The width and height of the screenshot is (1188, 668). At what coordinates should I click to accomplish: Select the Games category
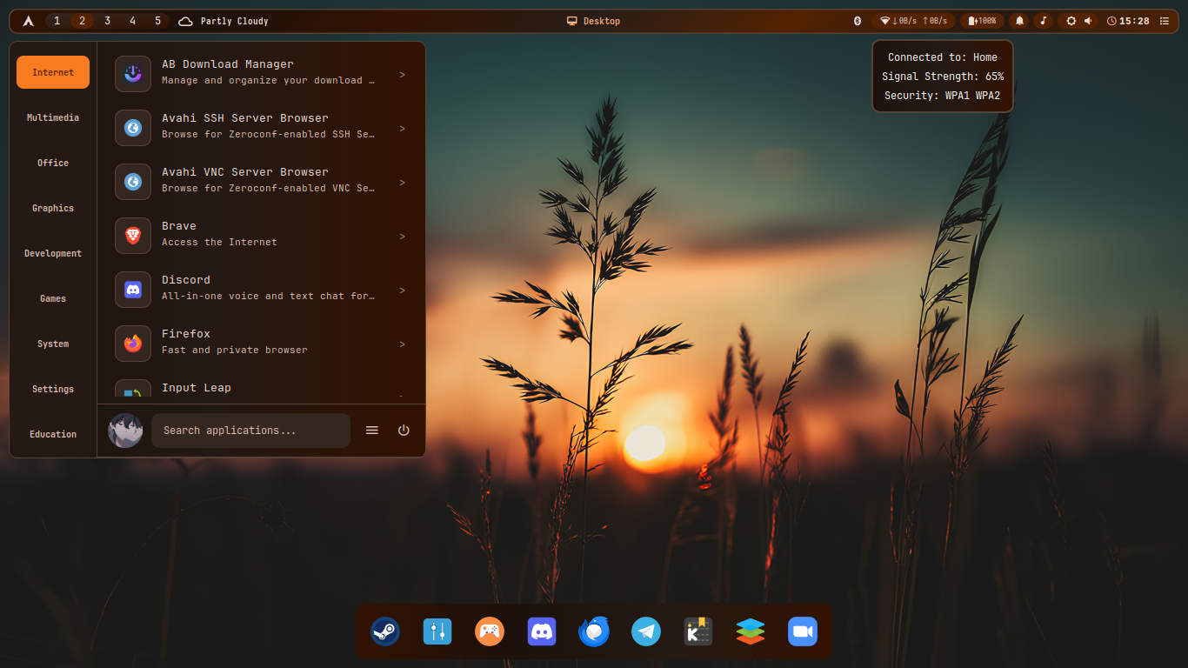coord(53,298)
